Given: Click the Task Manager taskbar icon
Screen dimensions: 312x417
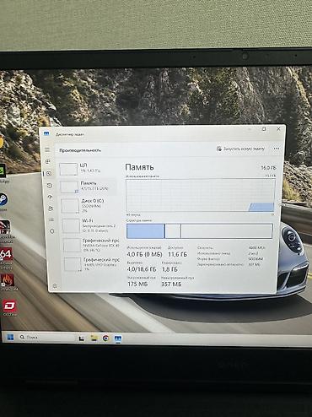Looking at the screenshot, I should tap(118, 338).
